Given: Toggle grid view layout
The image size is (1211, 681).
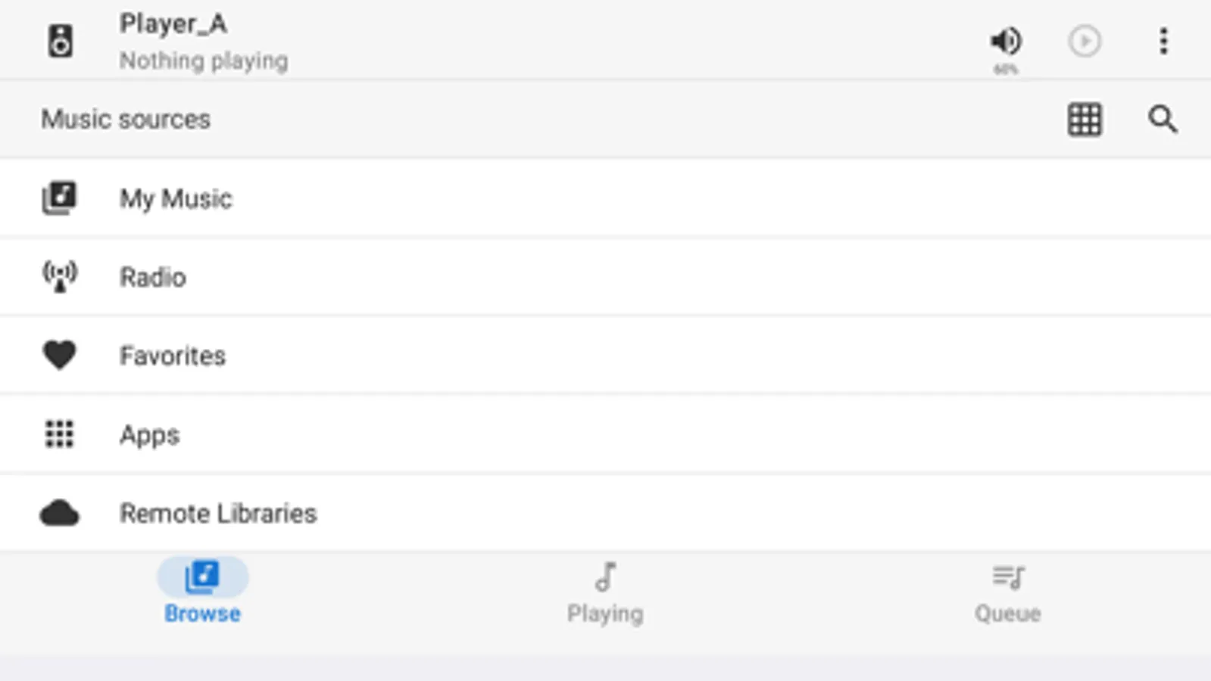Looking at the screenshot, I should 1085,120.
